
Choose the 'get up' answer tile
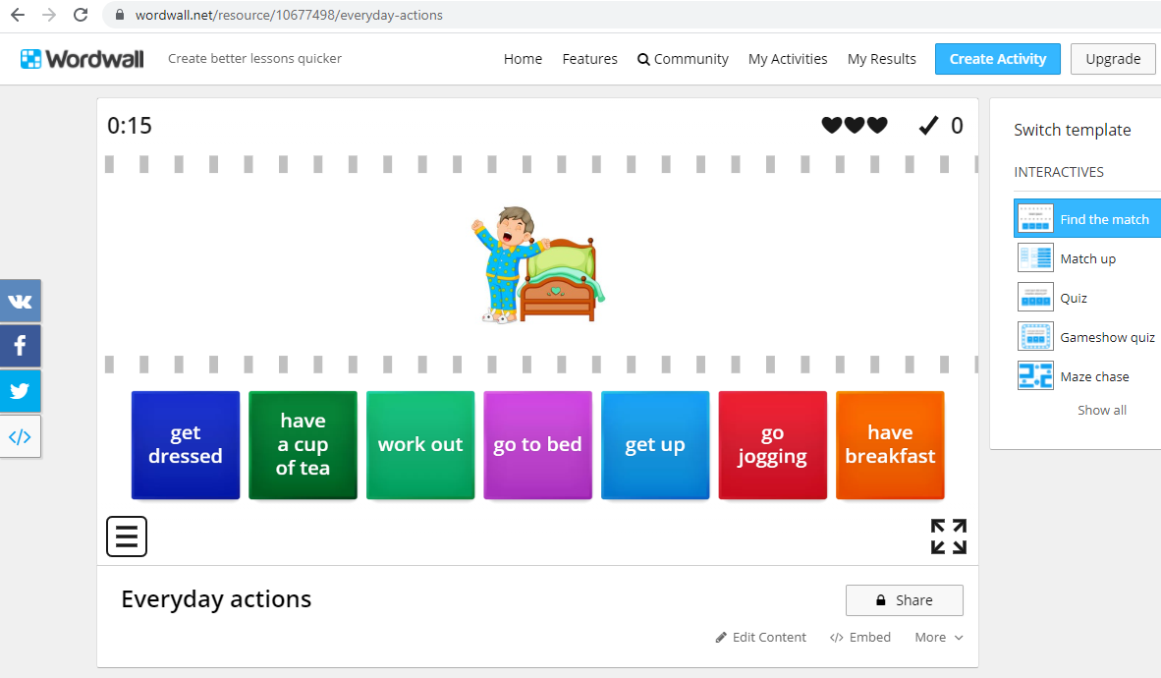coord(655,444)
